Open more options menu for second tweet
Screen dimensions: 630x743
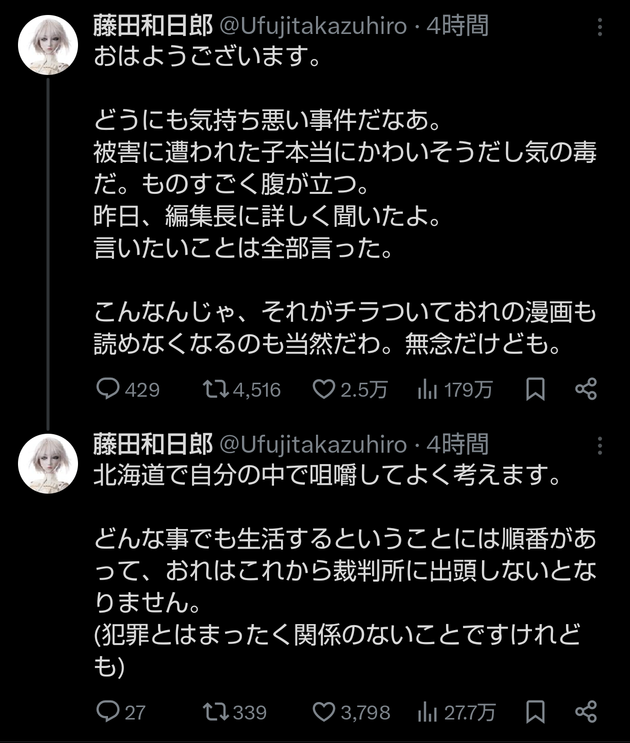click(x=600, y=445)
